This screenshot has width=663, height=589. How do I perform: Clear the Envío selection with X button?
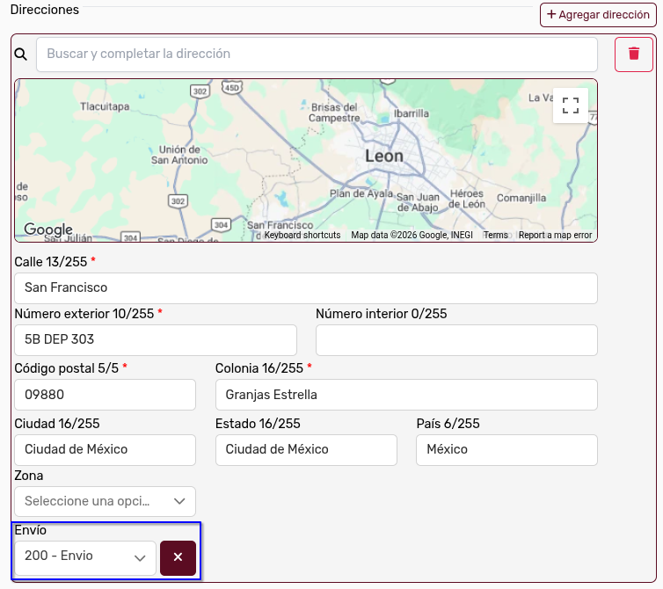(x=178, y=557)
